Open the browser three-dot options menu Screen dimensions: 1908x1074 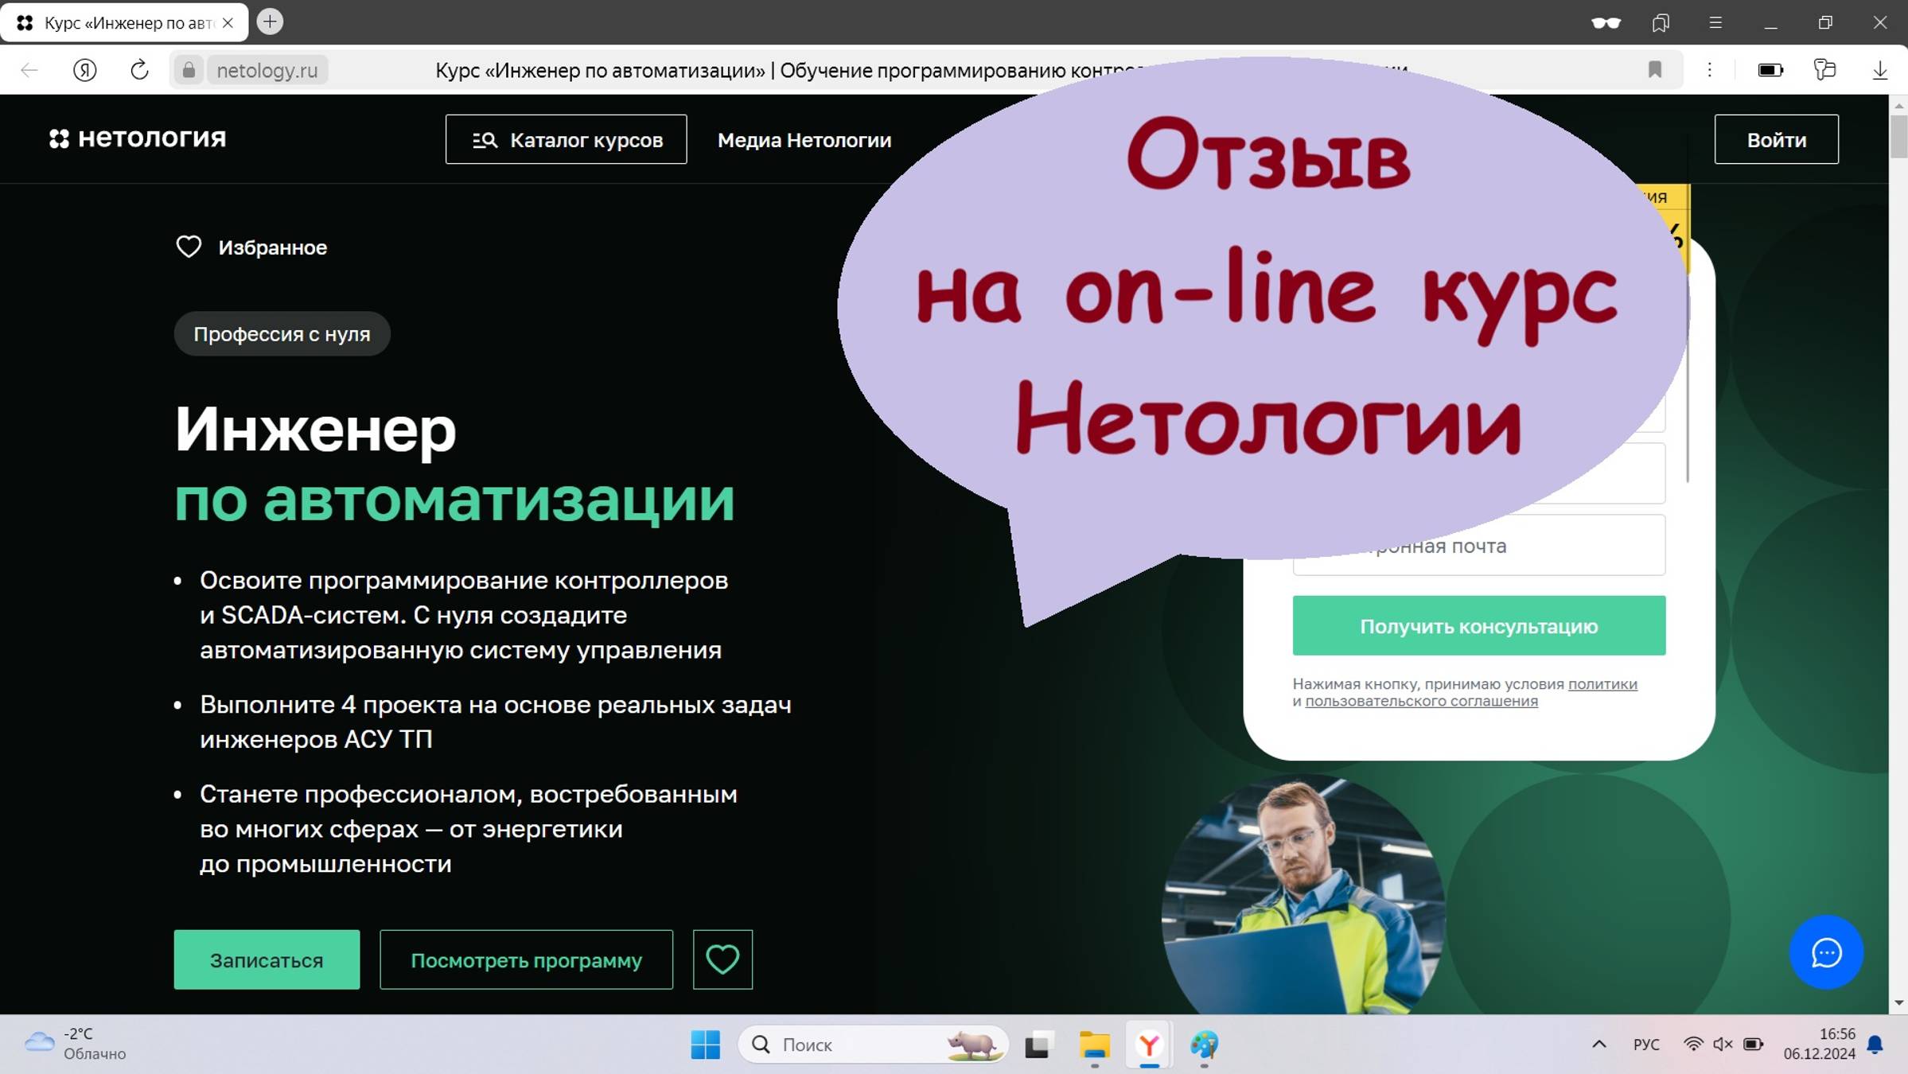[1709, 70]
